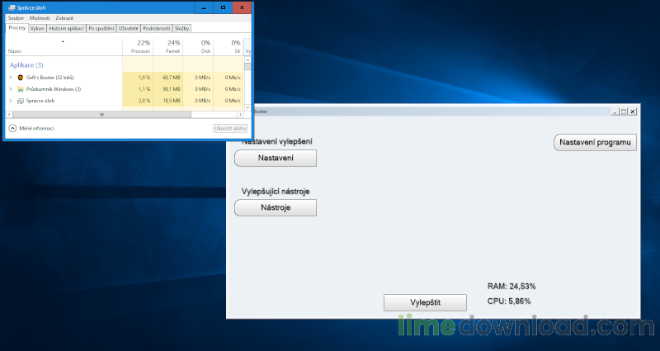Click the Správce úloh process icon

[20, 101]
